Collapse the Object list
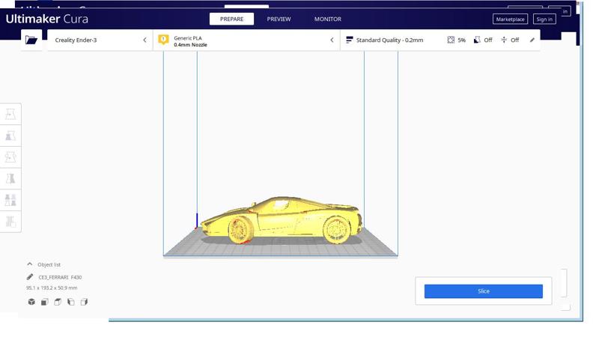 (30, 264)
